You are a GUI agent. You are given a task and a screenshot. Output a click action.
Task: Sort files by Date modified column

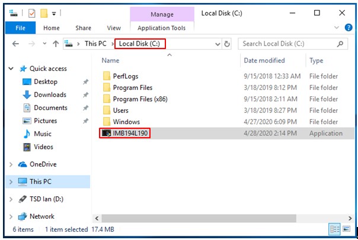[264, 60]
